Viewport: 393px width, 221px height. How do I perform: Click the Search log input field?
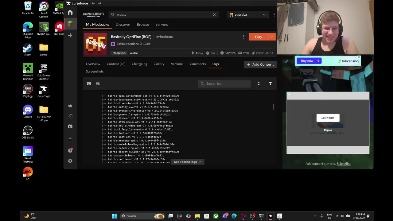tap(224, 83)
